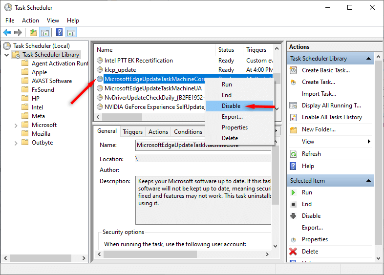The height and width of the screenshot is (275, 384).
Task: Click the Help icon in Actions pane
Action: 293,166
